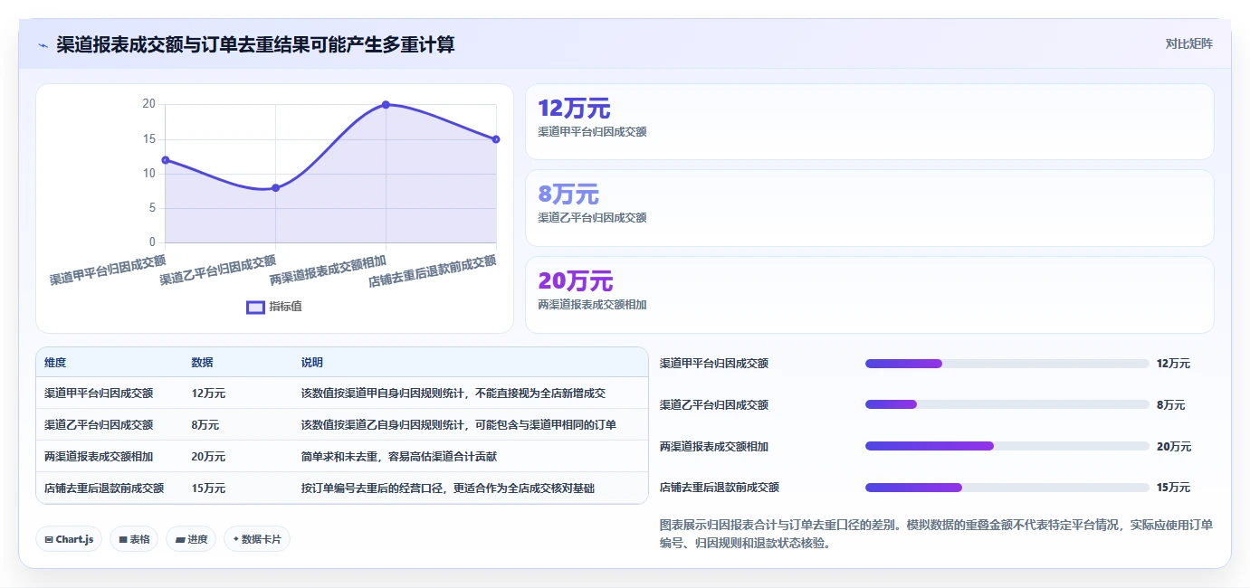Click the 20万元 value in table
The width and height of the screenshot is (1250, 588).
point(208,457)
